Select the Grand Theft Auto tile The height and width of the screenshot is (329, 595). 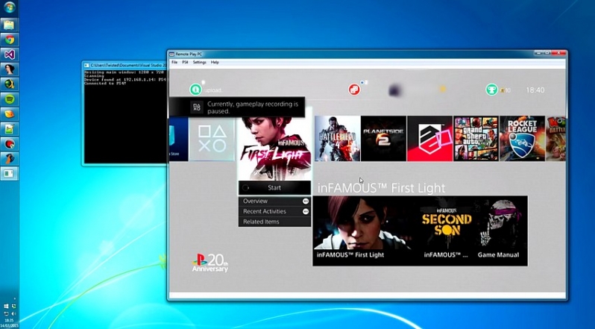(476, 139)
